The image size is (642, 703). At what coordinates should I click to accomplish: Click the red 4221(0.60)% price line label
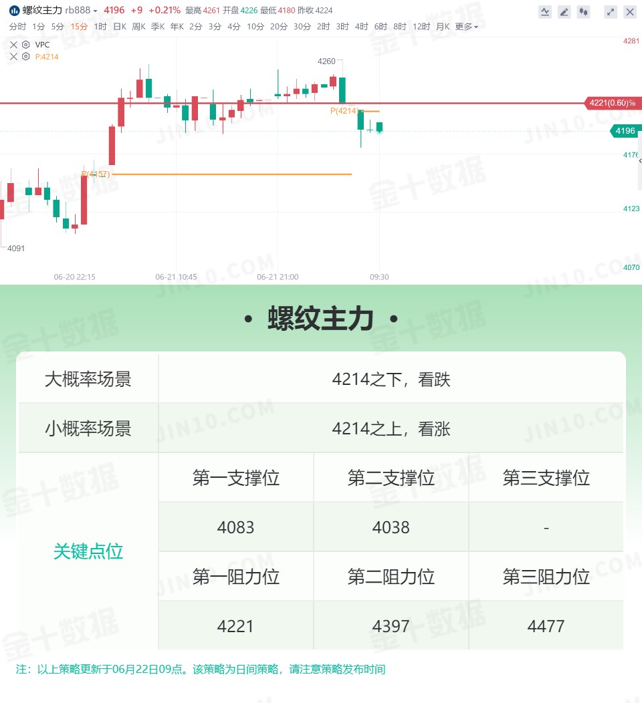613,103
